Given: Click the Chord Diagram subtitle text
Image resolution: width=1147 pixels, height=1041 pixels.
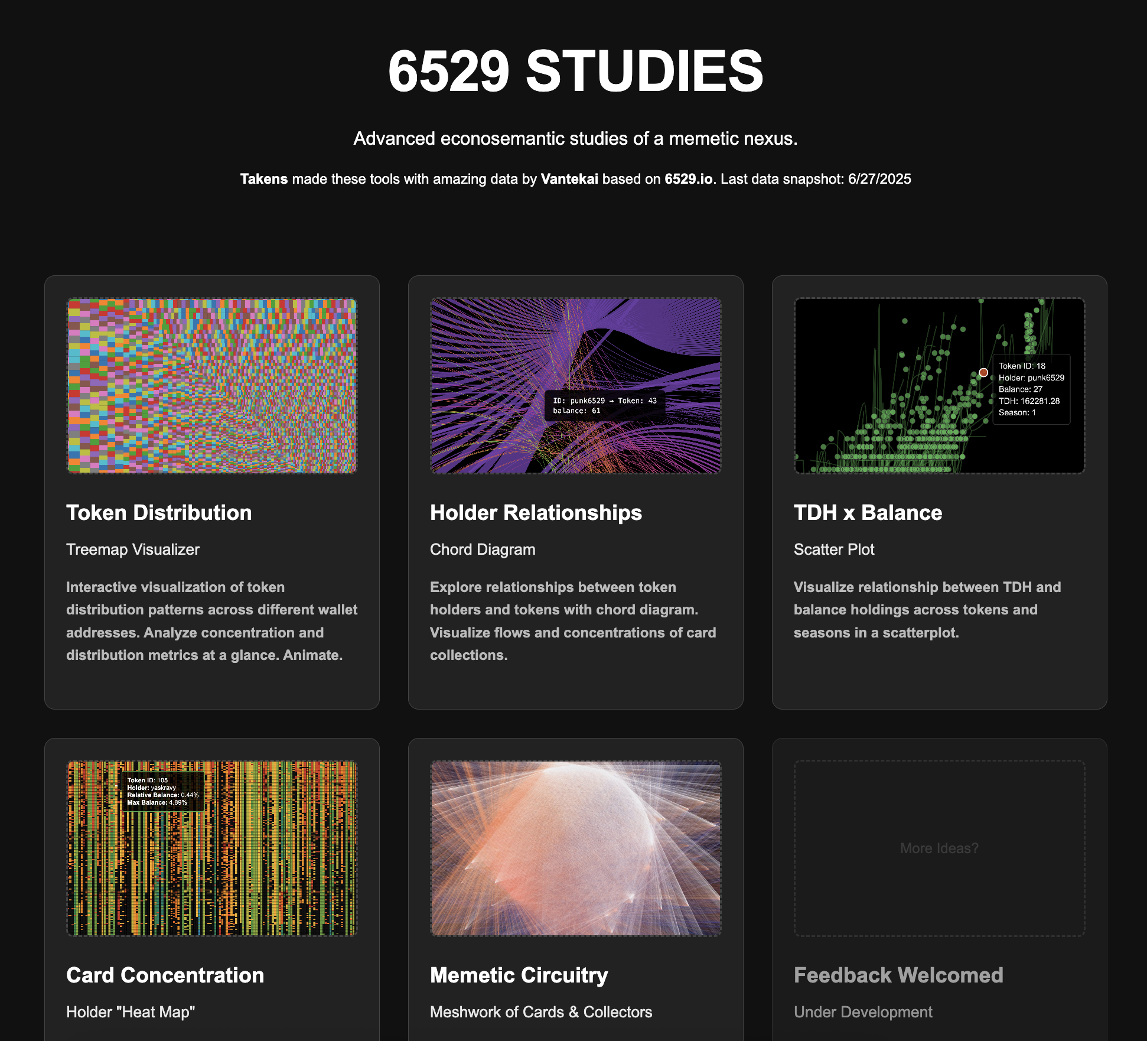Looking at the screenshot, I should 483,549.
